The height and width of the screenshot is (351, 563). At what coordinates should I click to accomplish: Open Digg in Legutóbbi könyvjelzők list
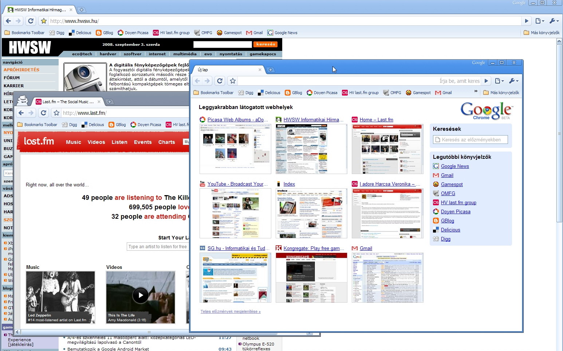pyautogui.click(x=446, y=239)
